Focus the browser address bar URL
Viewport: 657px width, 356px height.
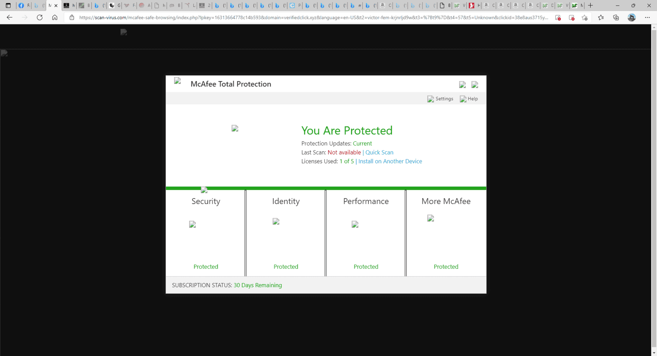tap(313, 18)
